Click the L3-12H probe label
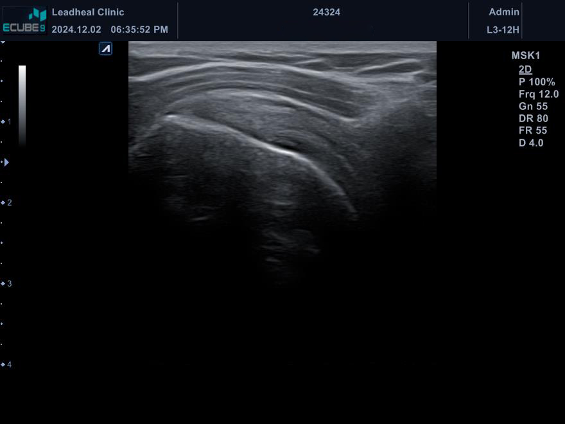Viewport: 565px width, 424px height. click(503, 30)
